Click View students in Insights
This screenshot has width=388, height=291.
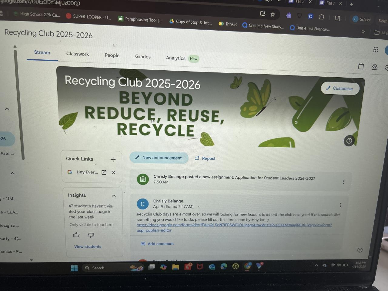(x=88, y=246)
